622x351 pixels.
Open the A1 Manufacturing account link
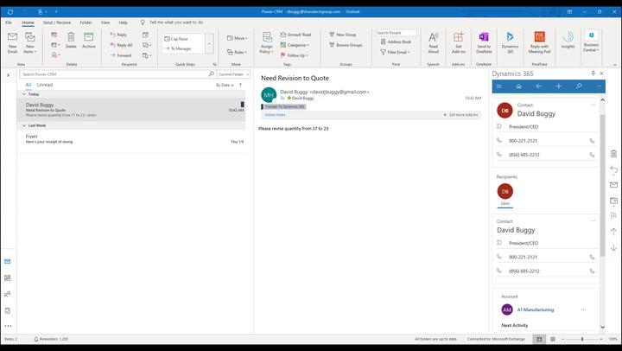point(535,310)
